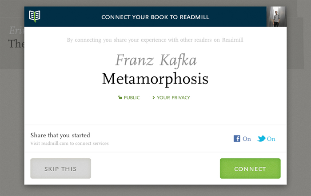
Task: Click the dimmed 'The' title behind the dialog
Action: 16,44
